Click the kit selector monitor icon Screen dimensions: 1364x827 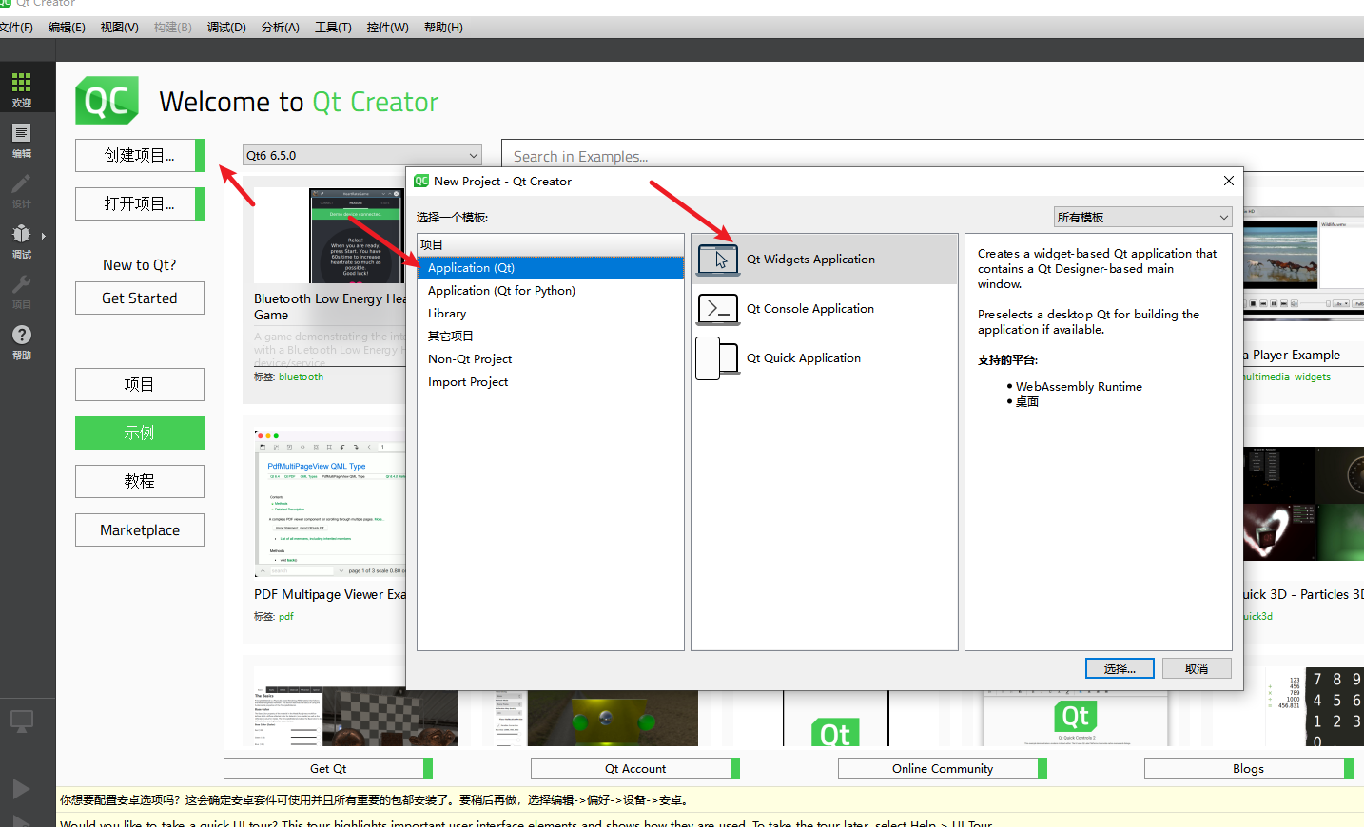[x=21, y=721]
